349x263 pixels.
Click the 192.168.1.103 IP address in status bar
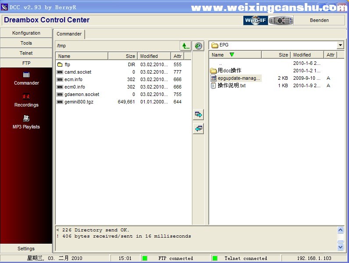[x=314, y=258]
